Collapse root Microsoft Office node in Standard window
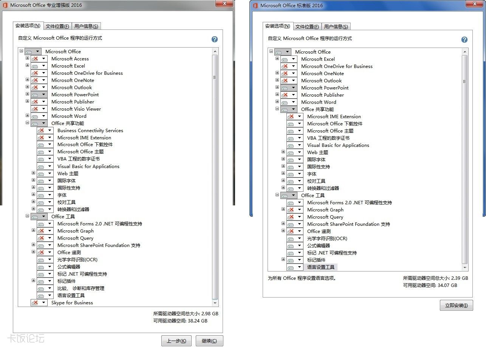 click(x=271, y=51)
